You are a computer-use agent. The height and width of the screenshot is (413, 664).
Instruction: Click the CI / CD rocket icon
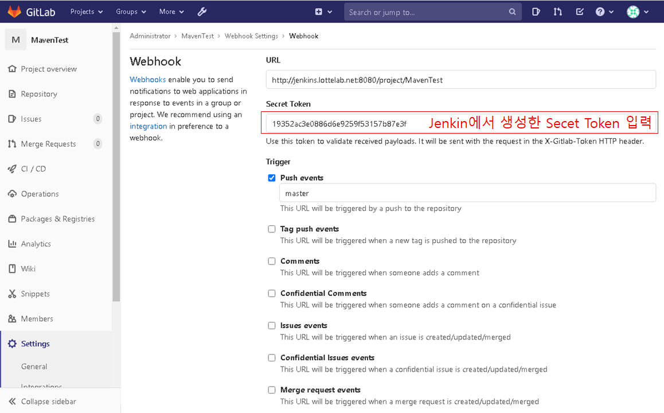(12, 169)
